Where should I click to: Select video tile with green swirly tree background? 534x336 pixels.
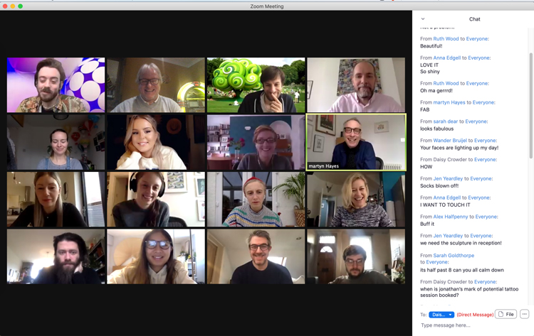pyautogui.click(x=256, y=85)
